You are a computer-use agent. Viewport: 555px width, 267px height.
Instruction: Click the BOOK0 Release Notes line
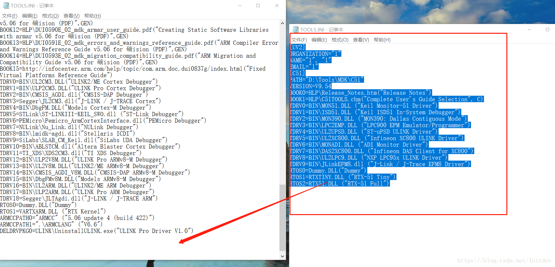pyautogui.click(x=361, y=93)
